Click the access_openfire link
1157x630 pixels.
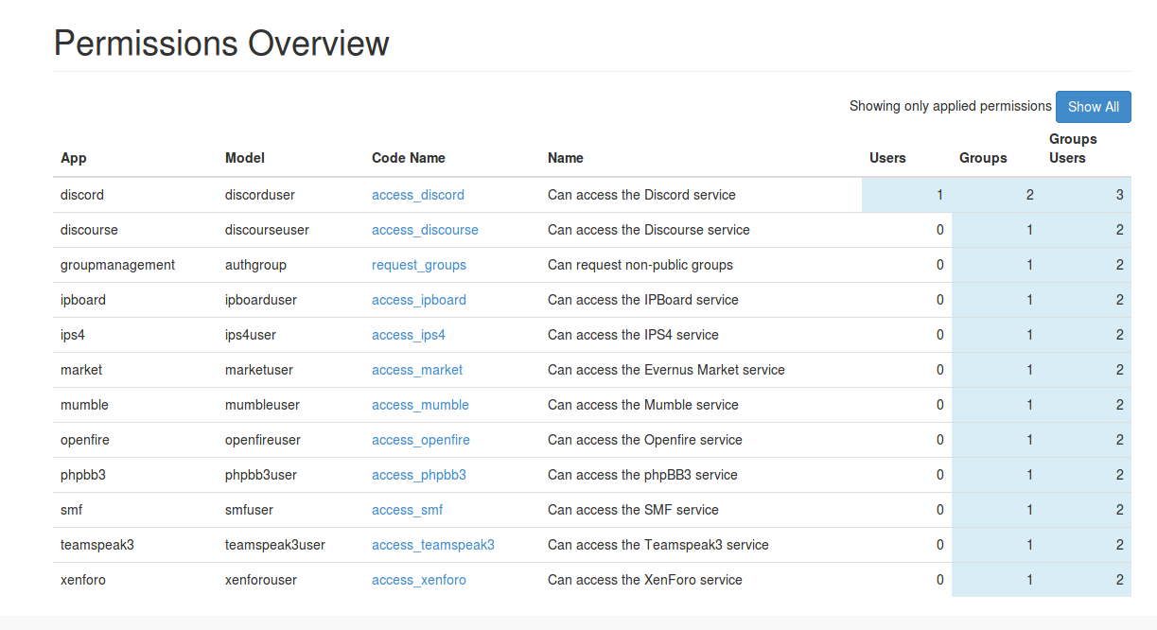421,440
